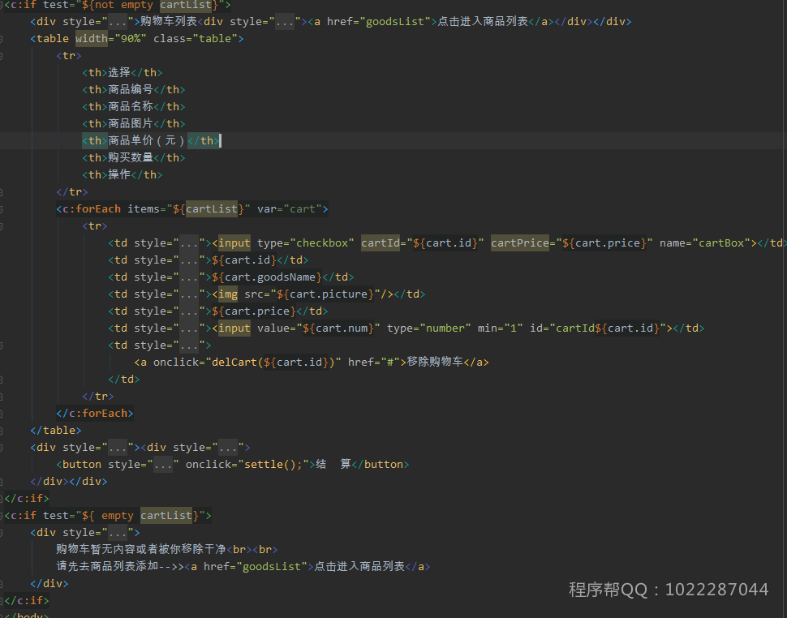Click cartList inside forEach items attribute

(211, 209)
